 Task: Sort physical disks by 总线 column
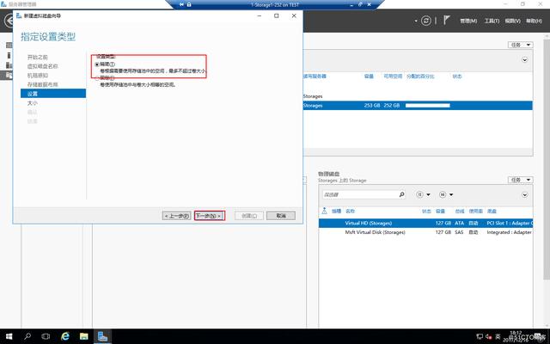(x=460, y=212)
